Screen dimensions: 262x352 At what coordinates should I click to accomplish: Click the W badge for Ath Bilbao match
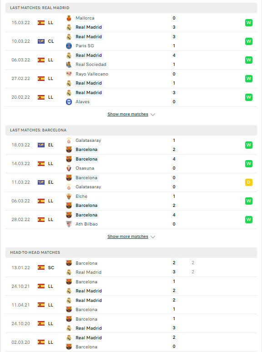pyautogui.click(x=248, y=220)
